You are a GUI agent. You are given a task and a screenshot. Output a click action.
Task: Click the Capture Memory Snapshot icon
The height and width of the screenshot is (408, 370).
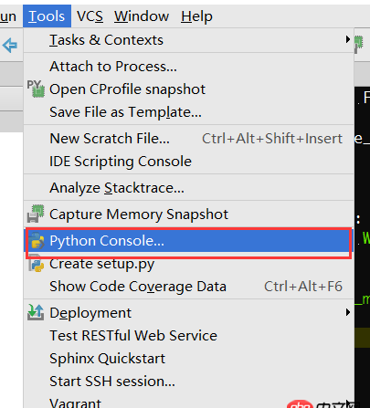(x=36, y=214)
